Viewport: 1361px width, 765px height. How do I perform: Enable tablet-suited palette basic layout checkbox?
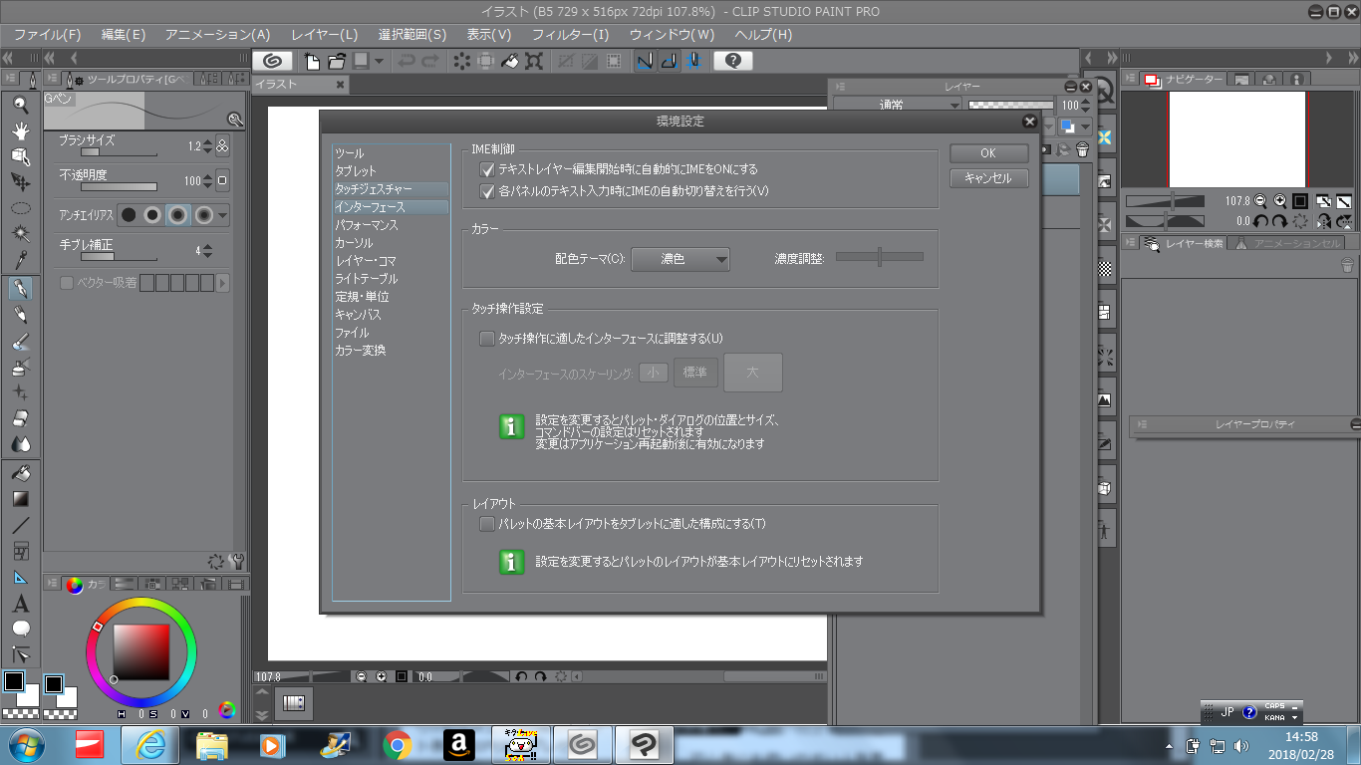pyautogui.click(x=487, y=524)
